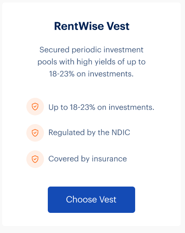Click the word "Regulated" in the second feature
The image size is (185, 233).
67,133
